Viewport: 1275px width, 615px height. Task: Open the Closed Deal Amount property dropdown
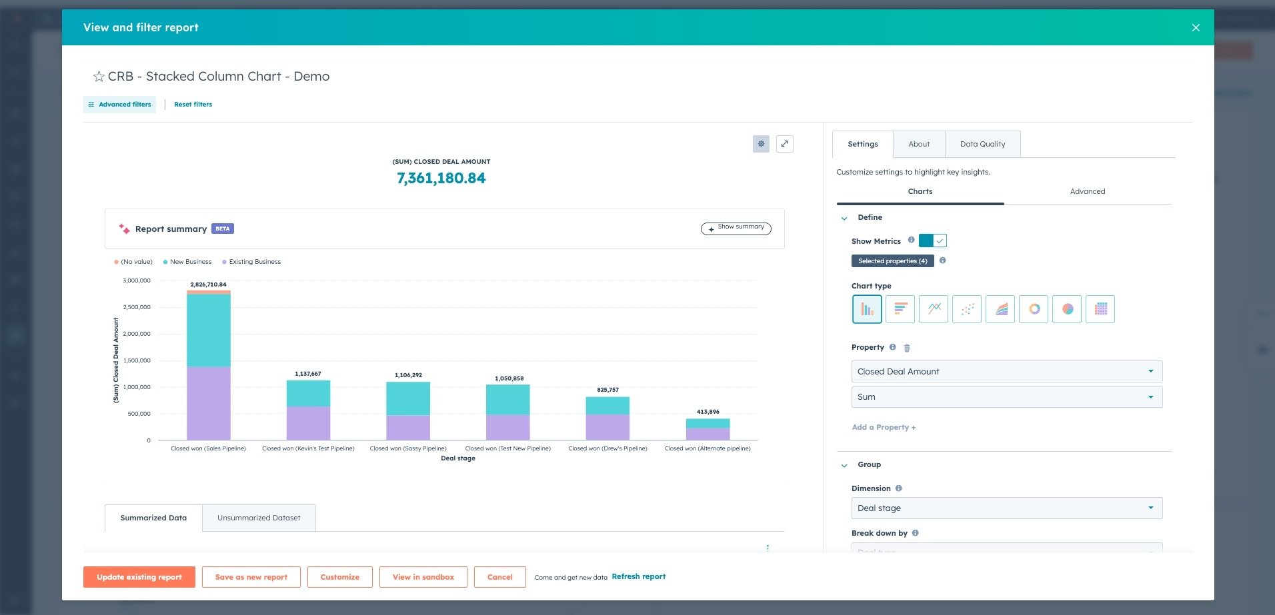coord(1006,372)
